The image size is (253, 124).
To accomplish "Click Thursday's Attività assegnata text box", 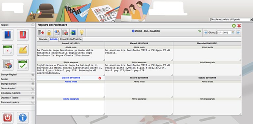I will tap(71, 108).
